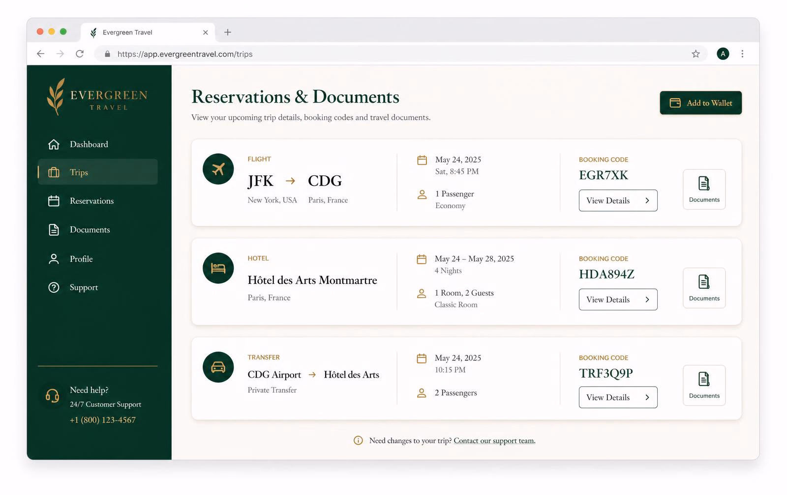
Task: Open the browser profile avatar A
Action: (723, 54)
